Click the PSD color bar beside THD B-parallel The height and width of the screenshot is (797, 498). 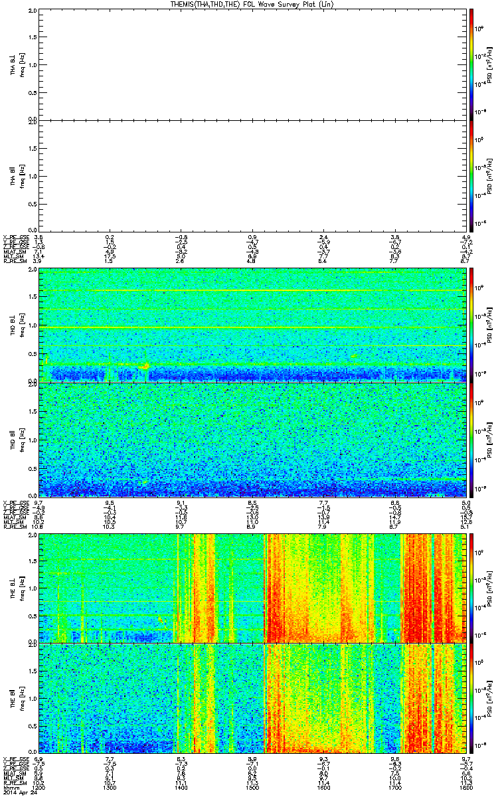[x=471, y=439]
